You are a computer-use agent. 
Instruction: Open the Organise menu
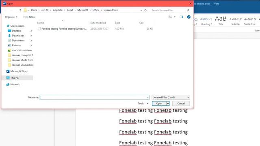(11, 17)
